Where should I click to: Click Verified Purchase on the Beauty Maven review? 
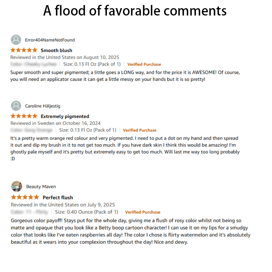143,212
